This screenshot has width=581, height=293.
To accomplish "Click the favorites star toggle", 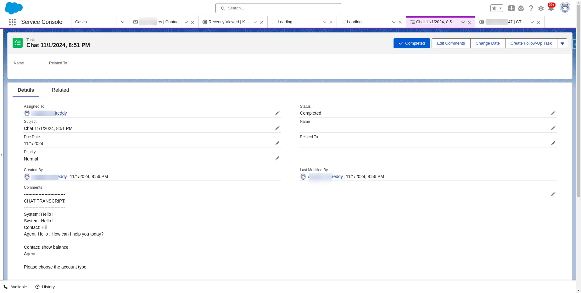I will click(494, 8).
